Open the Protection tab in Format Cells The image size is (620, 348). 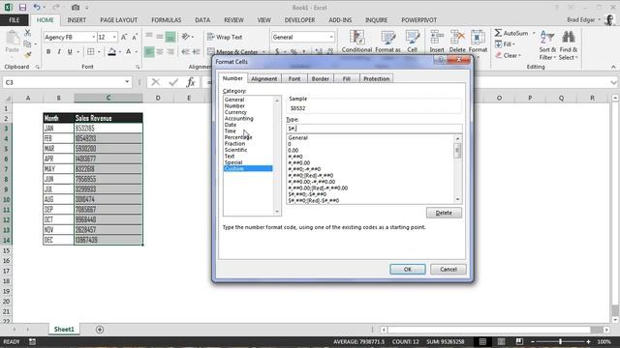377,78
